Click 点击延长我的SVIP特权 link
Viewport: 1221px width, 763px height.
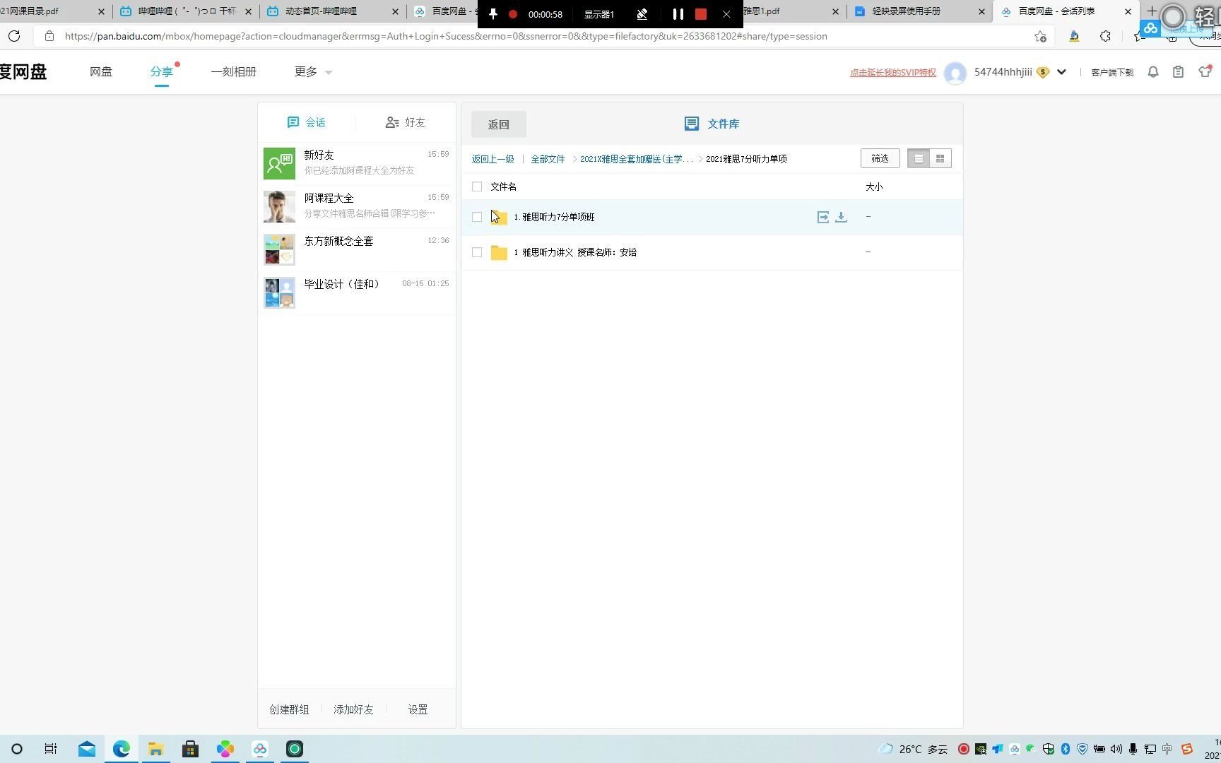click(x=893, y=73)
